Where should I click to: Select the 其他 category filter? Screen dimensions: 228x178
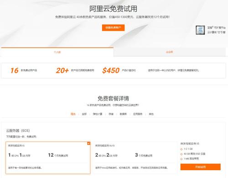click(x=151, y=114)
